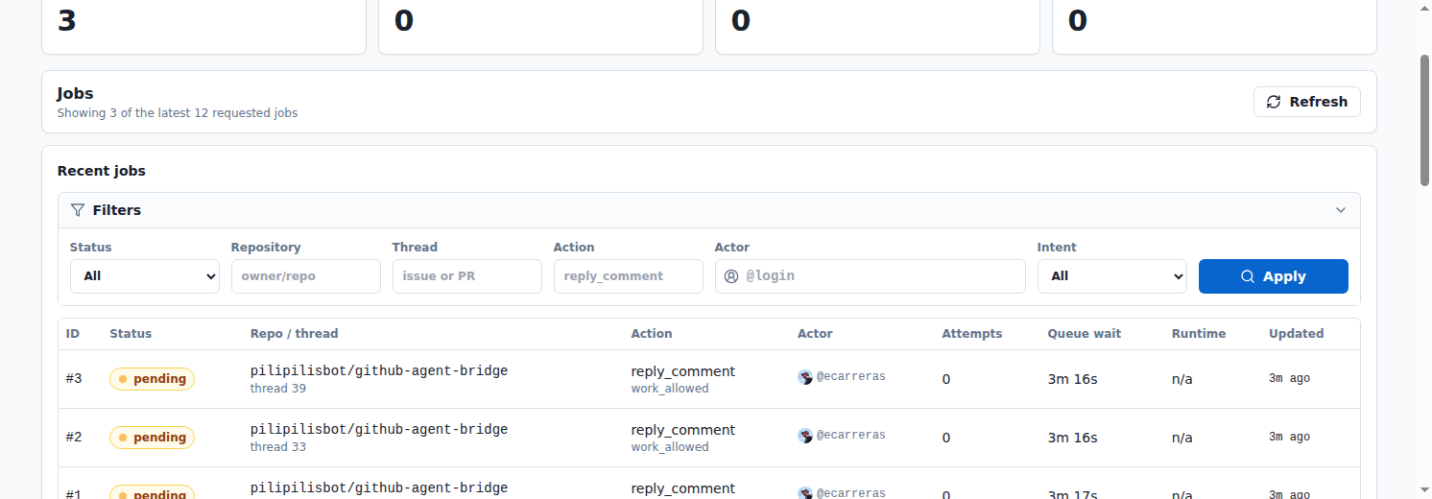Click @ecarreras name in job #2 row
The width and height of the screenshot is (1432, 499).
coord(851,436)
